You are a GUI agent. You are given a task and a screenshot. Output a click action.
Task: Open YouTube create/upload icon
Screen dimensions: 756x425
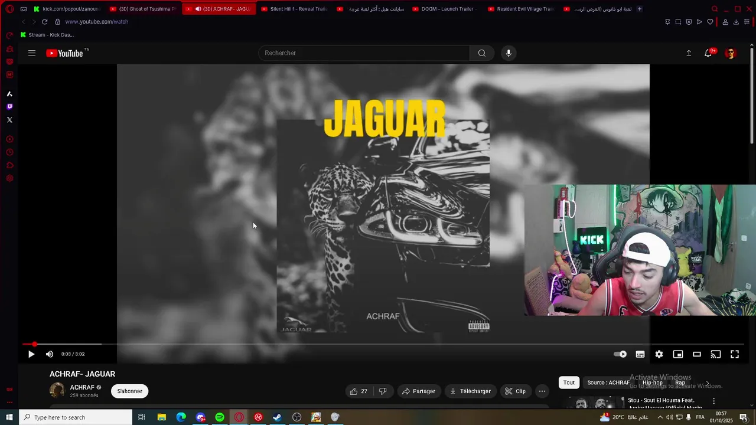click(x=689, y=53)
